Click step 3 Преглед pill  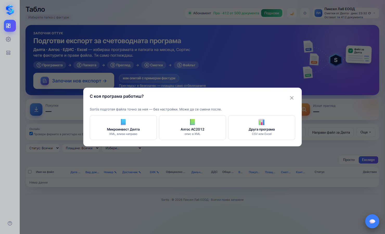(120, 65)
